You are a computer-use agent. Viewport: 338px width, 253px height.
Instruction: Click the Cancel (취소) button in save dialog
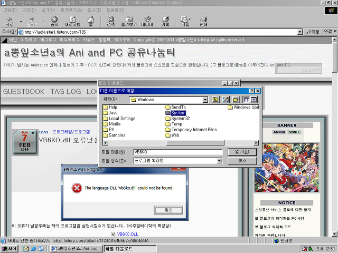[x=242, y=161]
